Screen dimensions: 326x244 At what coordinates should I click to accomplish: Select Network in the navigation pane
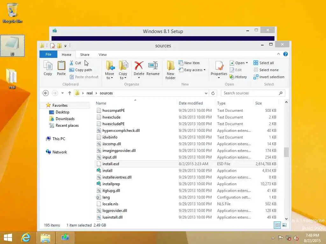[x=60, y=152]
